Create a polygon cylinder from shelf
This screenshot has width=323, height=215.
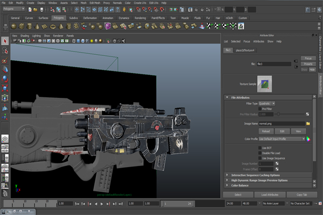click(30, 26)
